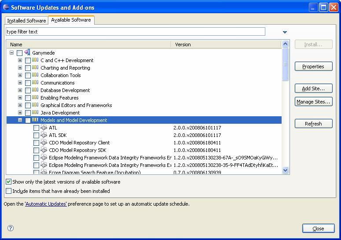
Task: Enable Include items already installed checkbox
Action: coord(9,191)
